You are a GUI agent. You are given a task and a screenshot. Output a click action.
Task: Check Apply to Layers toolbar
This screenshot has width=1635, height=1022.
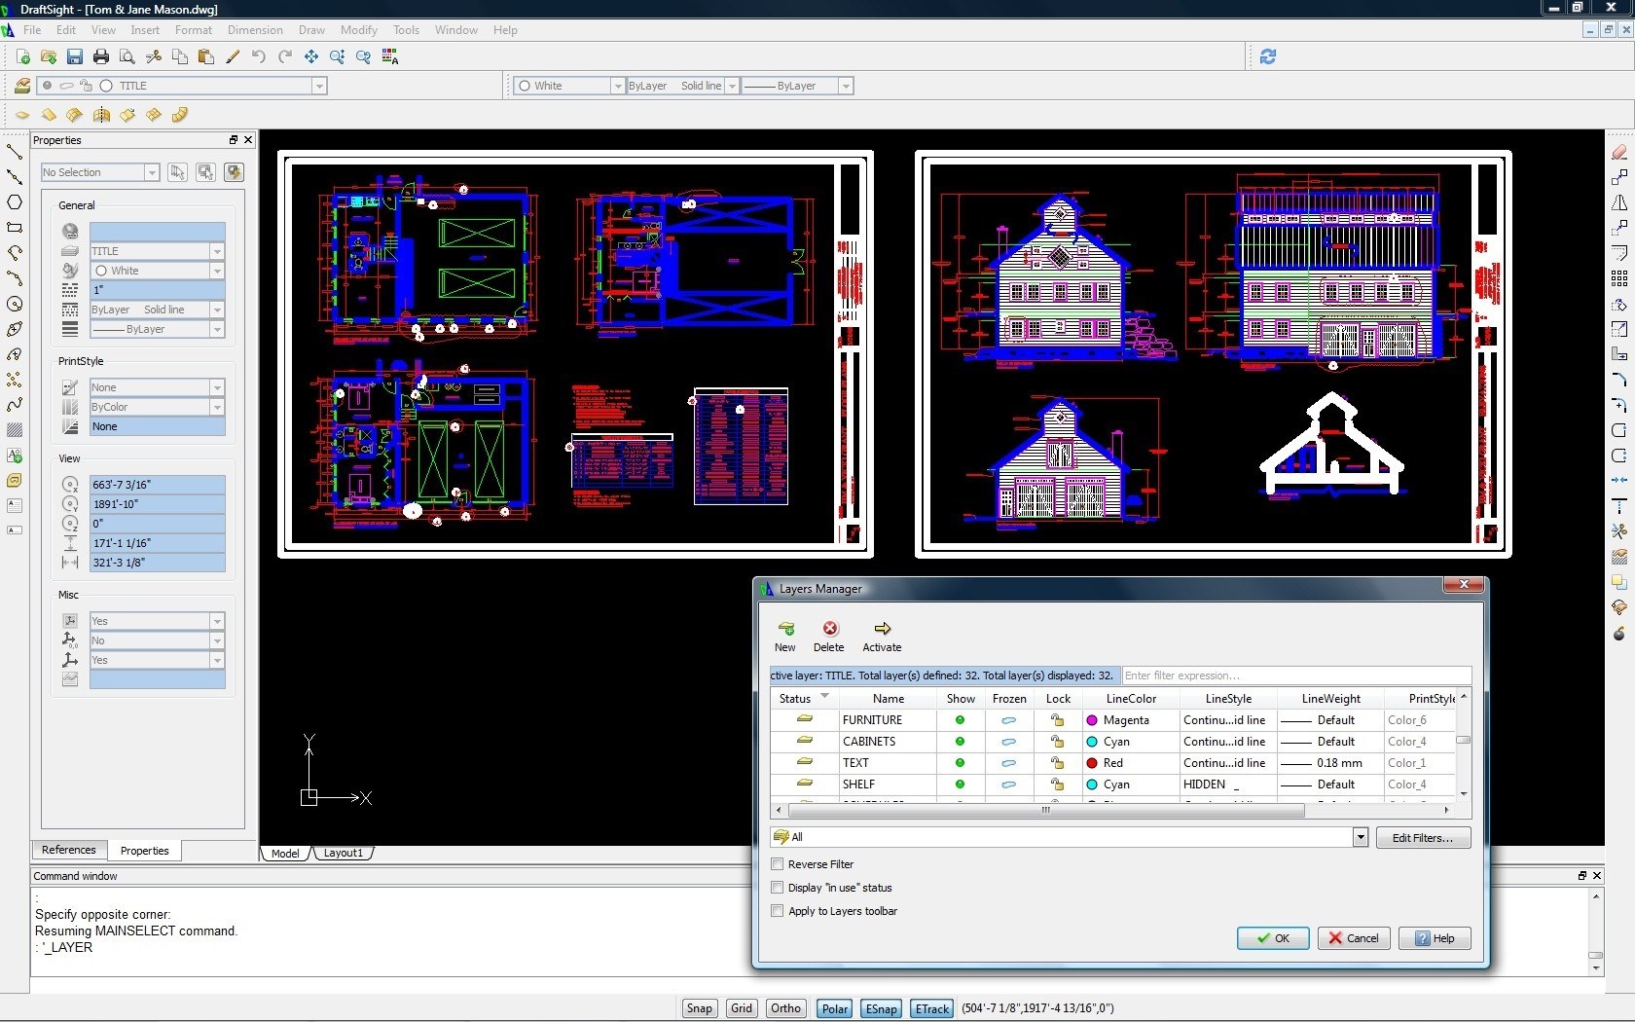(x=778, y=911)
